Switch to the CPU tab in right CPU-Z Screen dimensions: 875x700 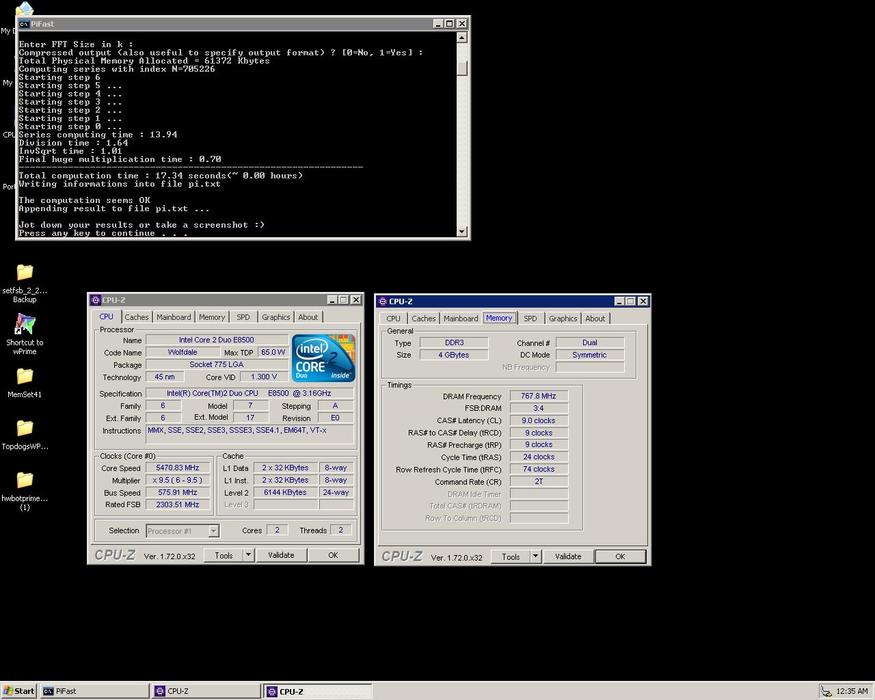pyautogui.click(x=393, y=319)
